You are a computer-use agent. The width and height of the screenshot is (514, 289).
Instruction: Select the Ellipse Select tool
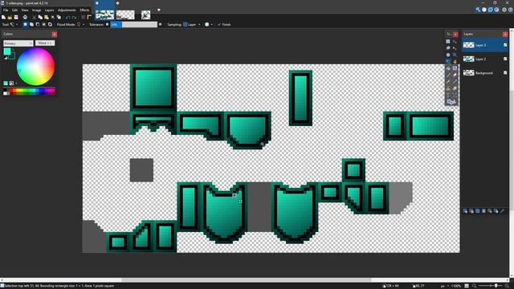pos(448,55)
